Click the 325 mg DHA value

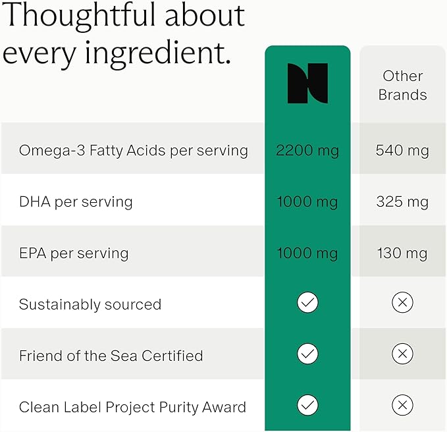click(x=402, y=202)
